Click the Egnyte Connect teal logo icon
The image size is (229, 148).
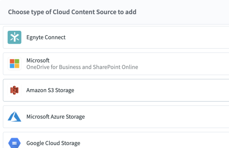click(15, 37)
